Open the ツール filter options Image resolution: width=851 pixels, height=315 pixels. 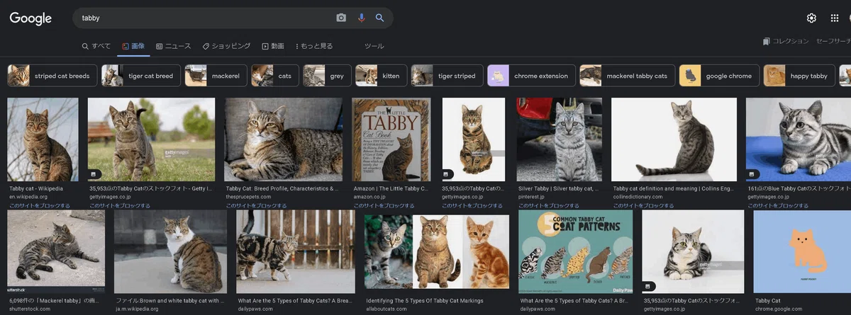tap(374, 46)
